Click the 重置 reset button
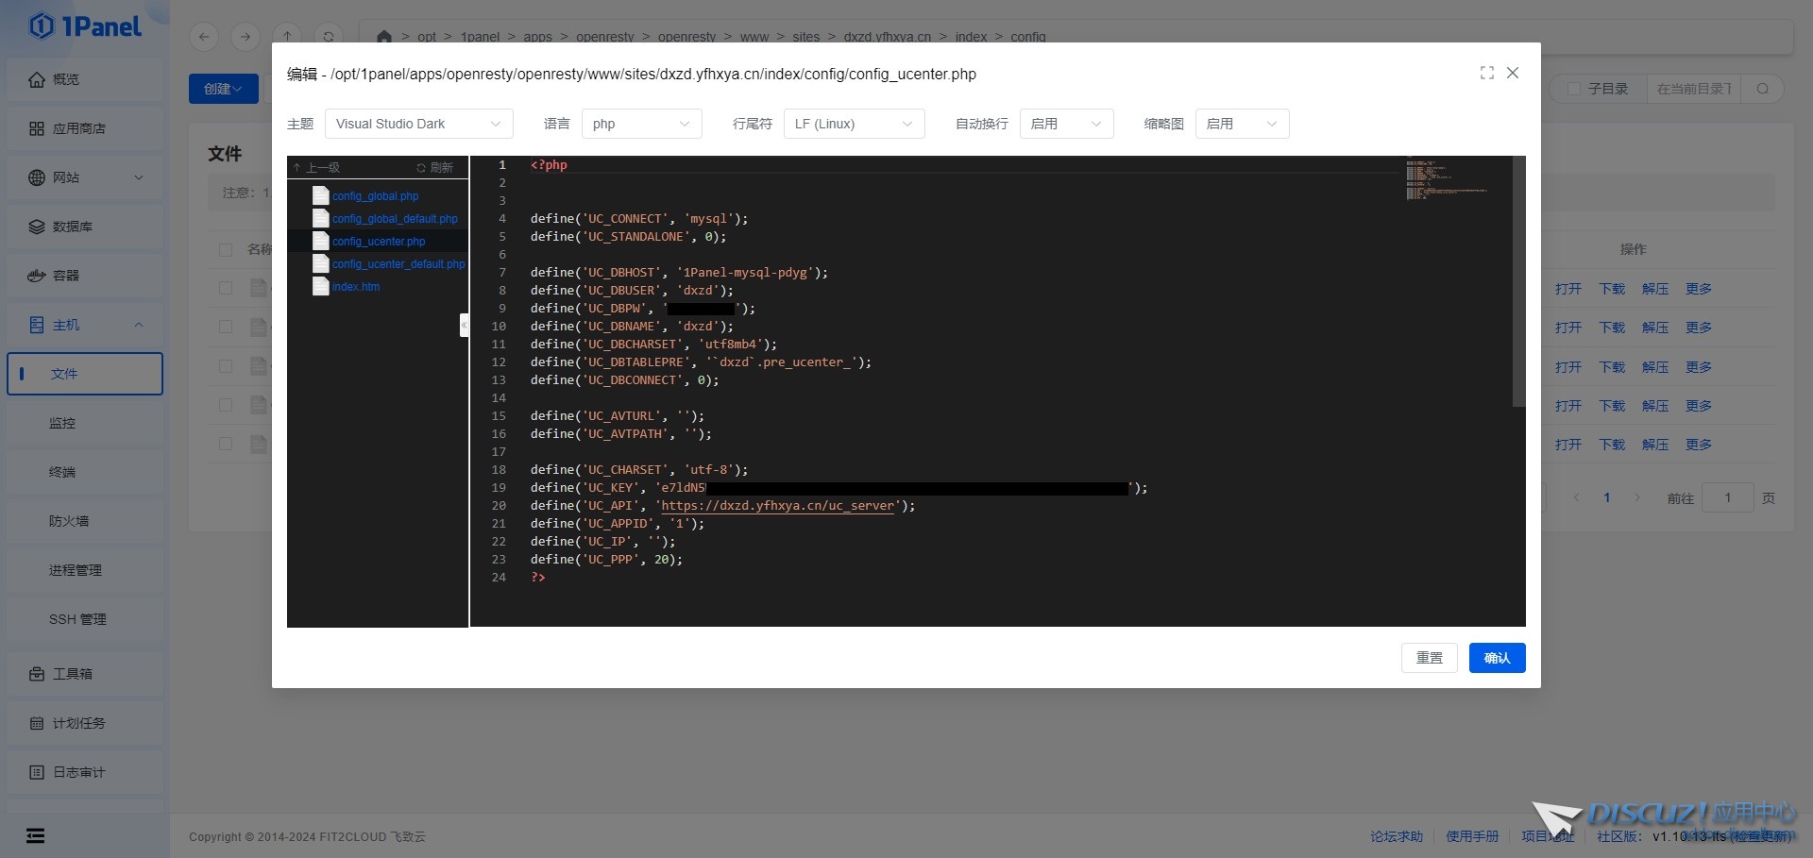Screen dimensions: 1813x858 1430,658
